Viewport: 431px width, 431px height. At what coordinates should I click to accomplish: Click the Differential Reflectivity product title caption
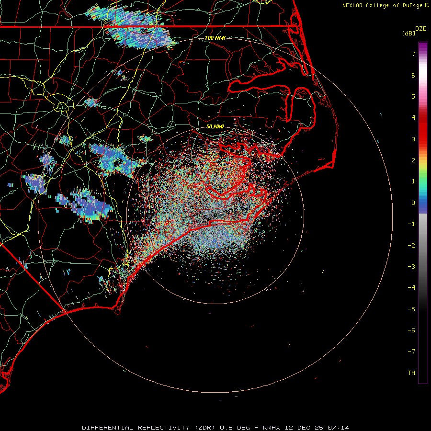215,428
